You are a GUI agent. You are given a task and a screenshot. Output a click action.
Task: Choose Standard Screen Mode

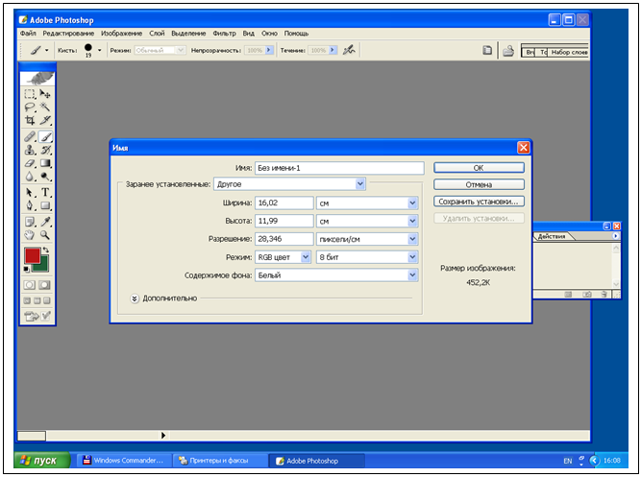pyautogui.click(x=27, y=300)
